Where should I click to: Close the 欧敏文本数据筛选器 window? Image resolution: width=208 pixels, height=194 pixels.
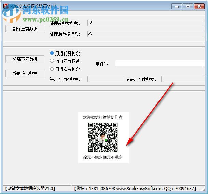click(199, 6)
